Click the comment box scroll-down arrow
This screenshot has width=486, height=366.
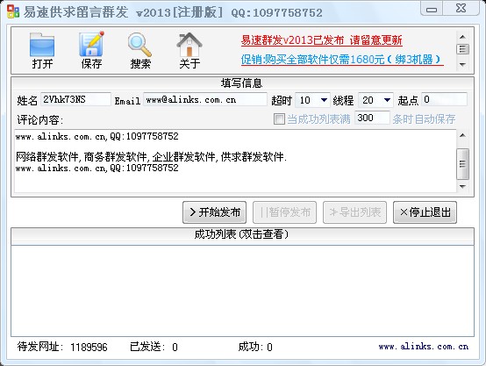click(462, 187)
